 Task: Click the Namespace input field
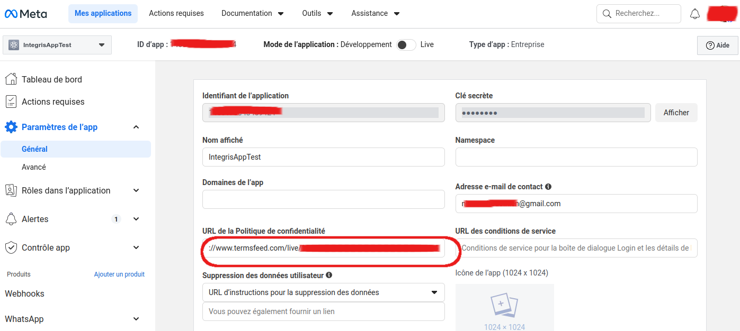click(x=576, y=157)
